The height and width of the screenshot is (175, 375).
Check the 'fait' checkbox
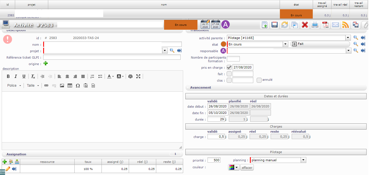tap(229, 74)
